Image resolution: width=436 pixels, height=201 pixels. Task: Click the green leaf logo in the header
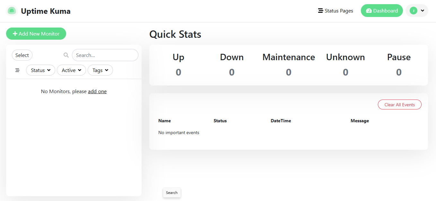(x=12, y=11)
